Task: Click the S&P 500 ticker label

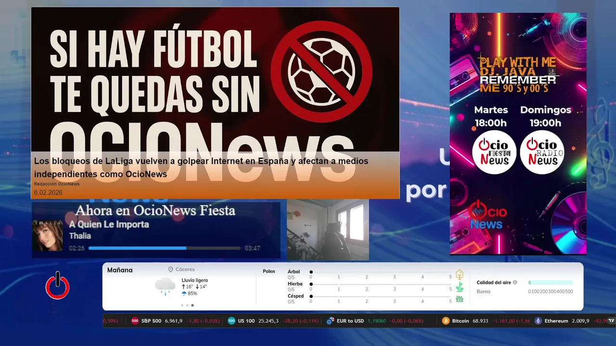Action: (152, 321)
